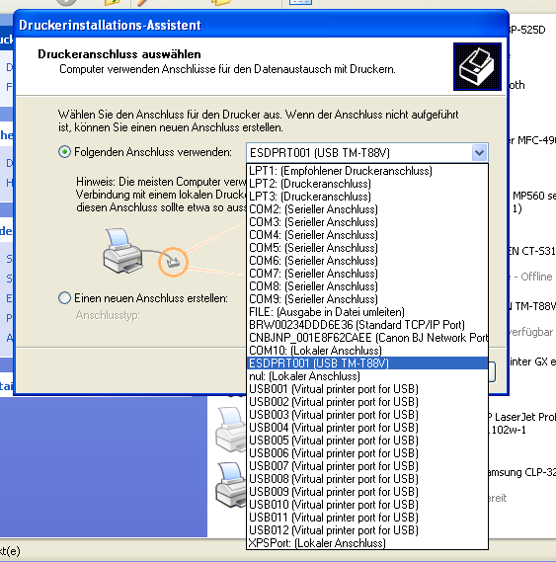556x562 pixels.
Task: Select MFC-49 printer in background window
Action: (x=532, y=140)
